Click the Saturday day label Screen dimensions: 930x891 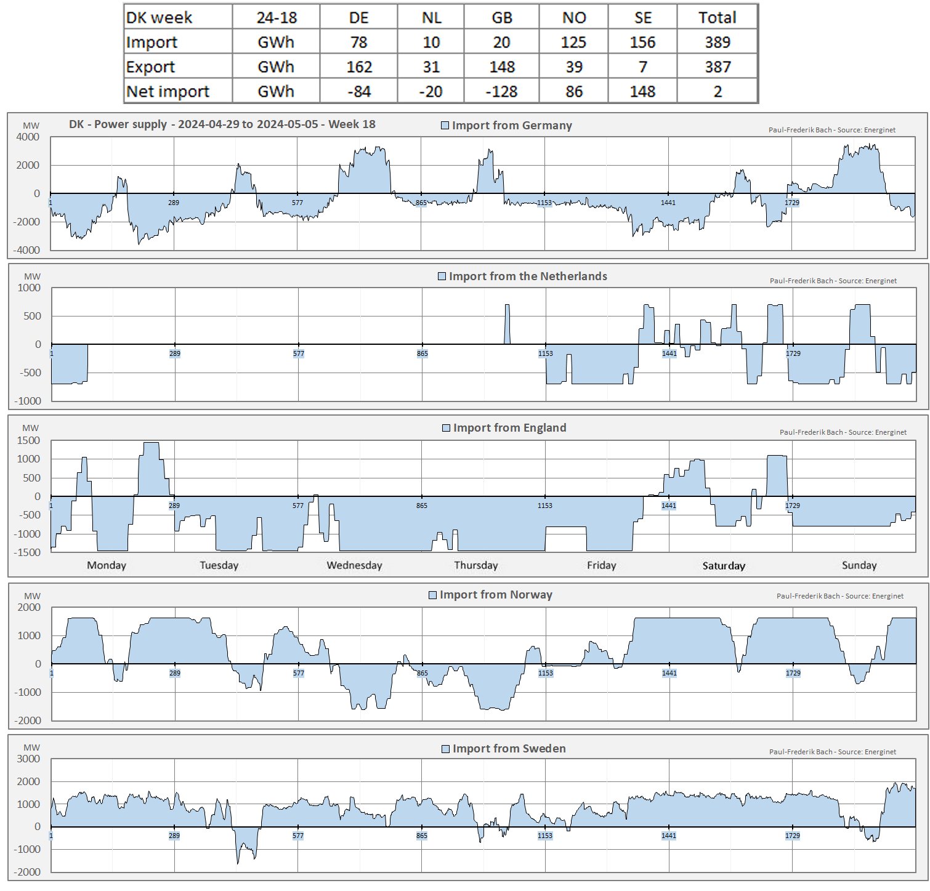click(x=724, y=565)
